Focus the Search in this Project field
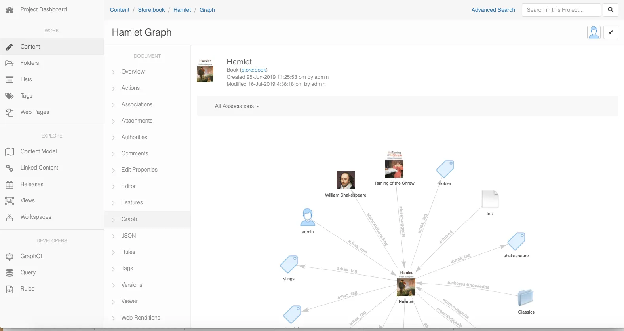 click(561, 10)
